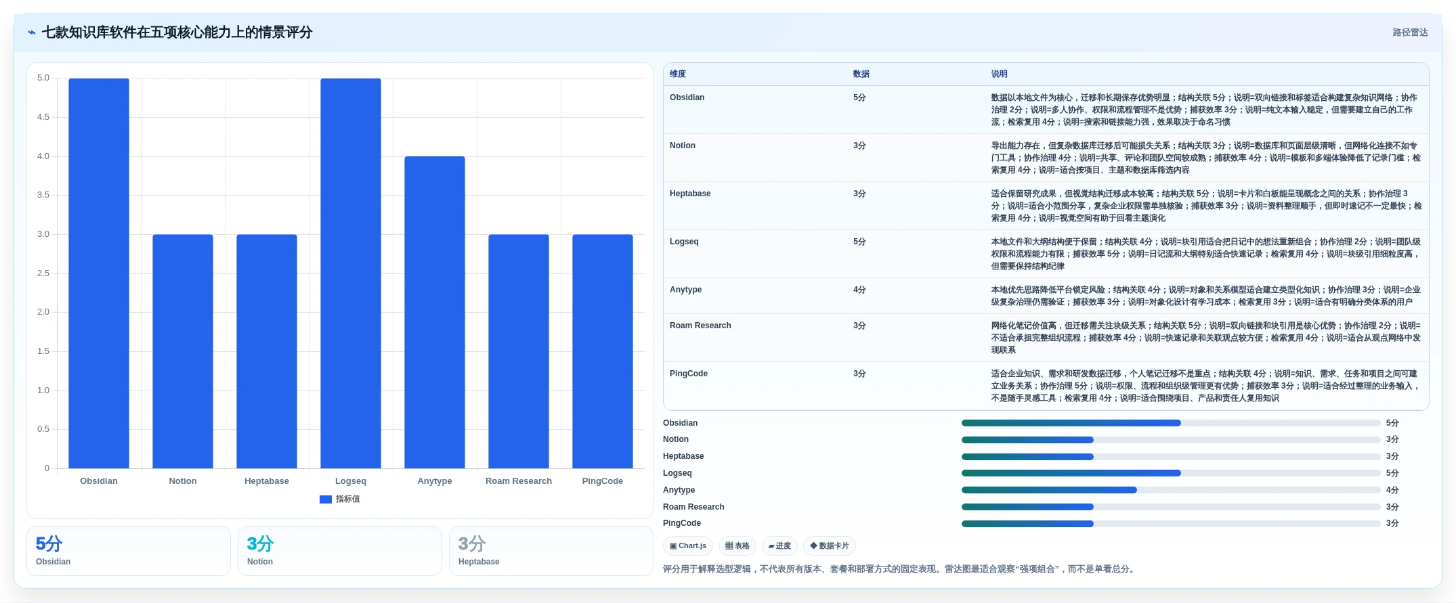The height and width of the screenshot is (603, 1456).
Task: Click the Heptabase bar in the bar chart
Action: (x=267, y=351)
